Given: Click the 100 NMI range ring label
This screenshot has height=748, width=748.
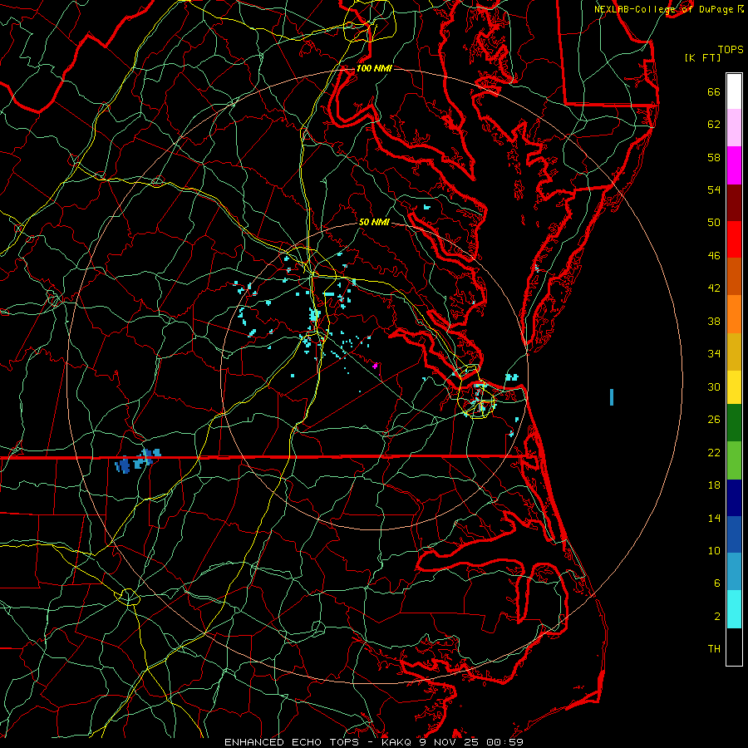Looking at the screenshot, I should click(374, 68).
